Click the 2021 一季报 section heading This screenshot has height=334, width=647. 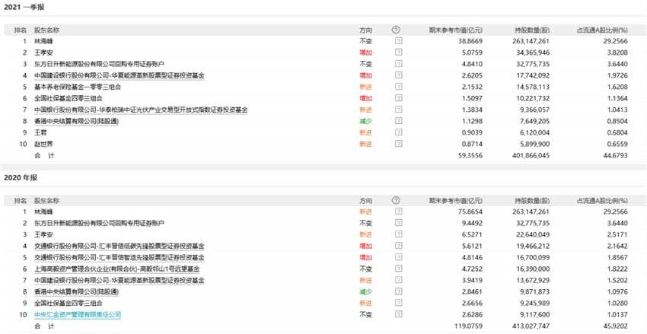24,7
